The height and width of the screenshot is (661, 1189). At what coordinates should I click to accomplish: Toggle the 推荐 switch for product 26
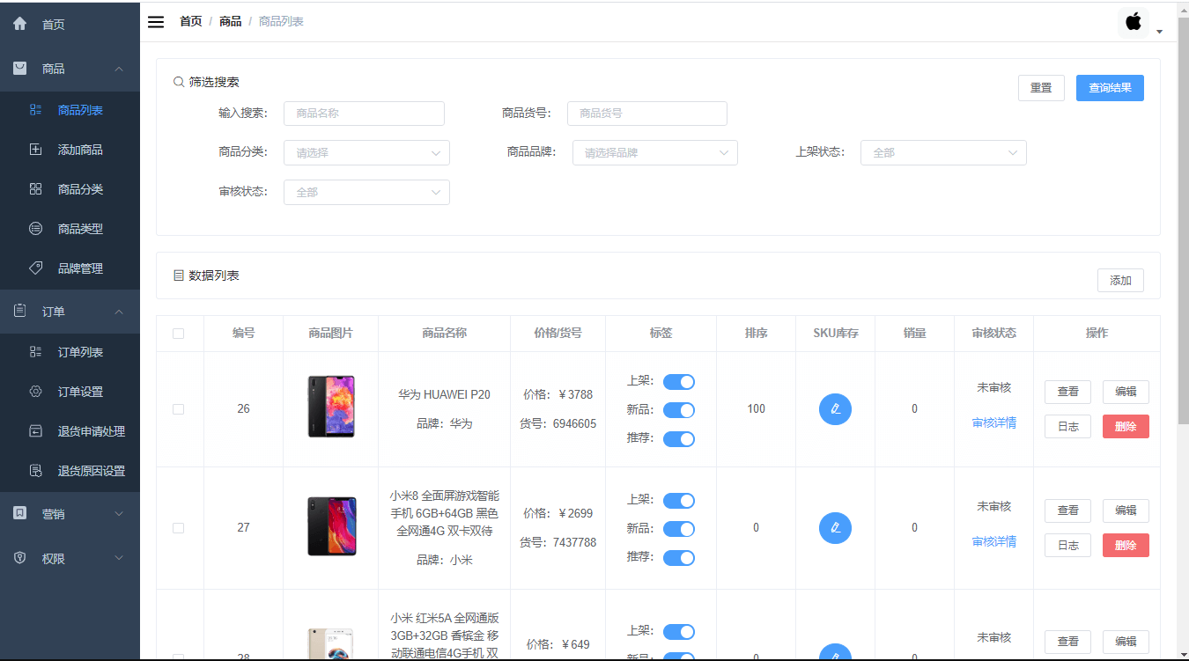679,438
